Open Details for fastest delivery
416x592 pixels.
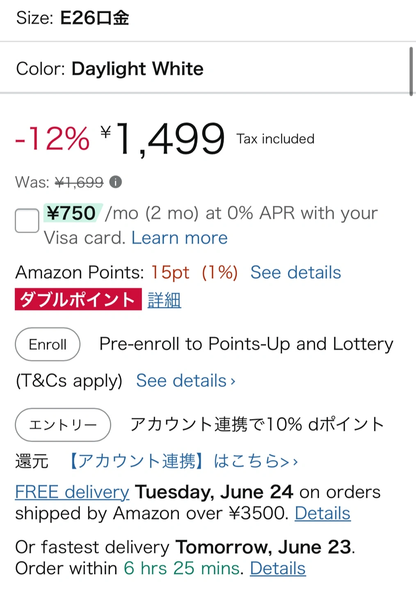pyautogui.click(x=278, y=568)
